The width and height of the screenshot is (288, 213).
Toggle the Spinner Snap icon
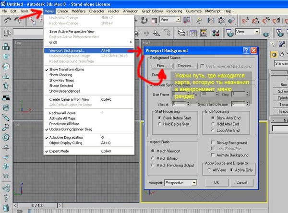pos(276,20)
